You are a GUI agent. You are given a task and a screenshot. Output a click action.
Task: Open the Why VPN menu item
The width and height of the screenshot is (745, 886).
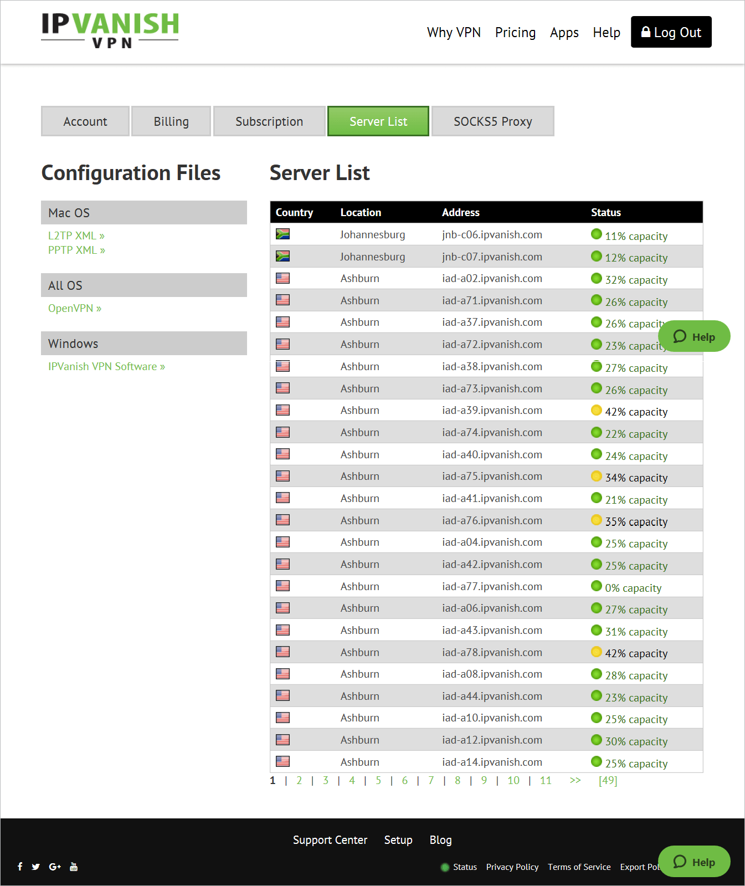tap(454, 33)
